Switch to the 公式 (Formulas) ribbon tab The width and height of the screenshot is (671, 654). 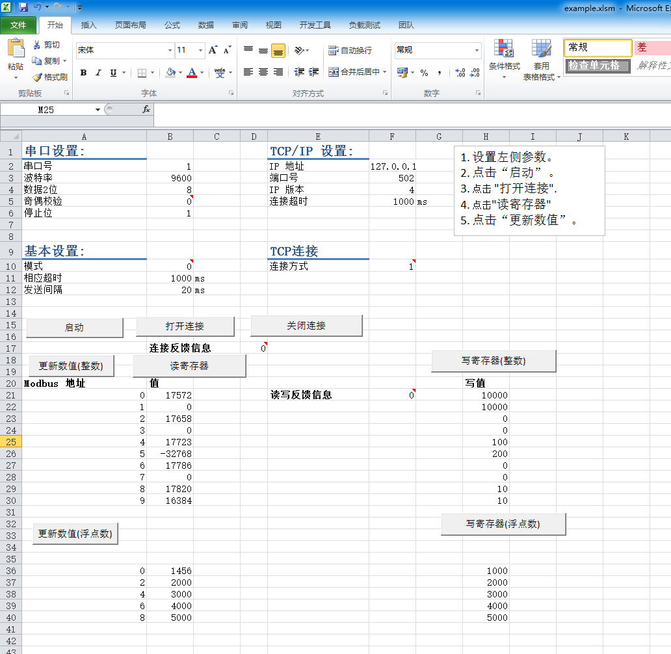[x=172, y=25]
